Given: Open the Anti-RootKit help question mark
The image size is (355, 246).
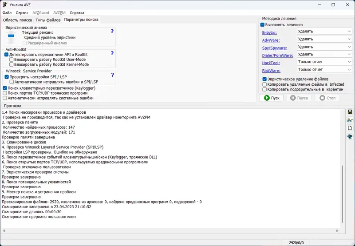Looking at the screenshot, I should (x=112, y=53).
